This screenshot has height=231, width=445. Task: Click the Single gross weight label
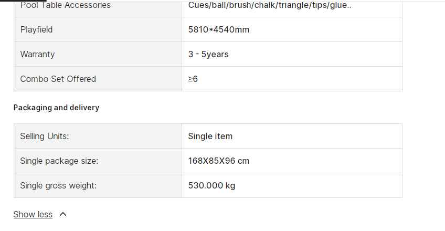[58, 186]
